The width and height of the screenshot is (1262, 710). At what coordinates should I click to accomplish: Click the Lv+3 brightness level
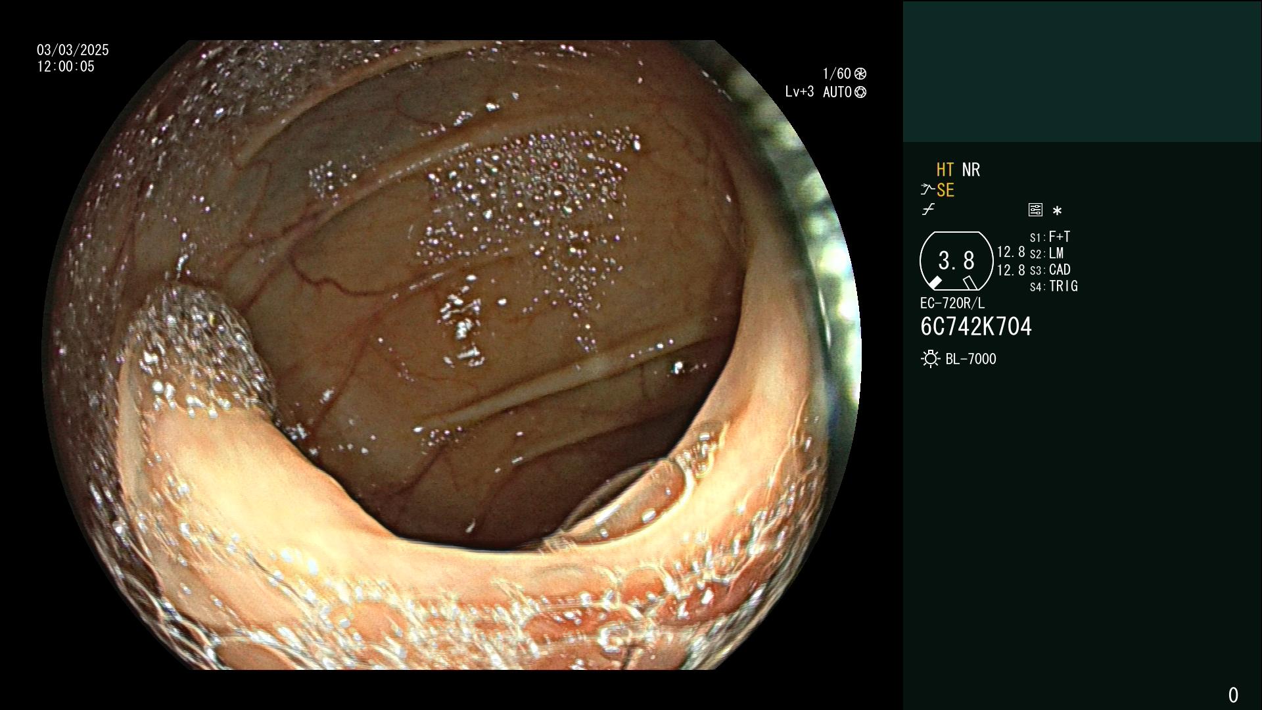tap(799, 92)
